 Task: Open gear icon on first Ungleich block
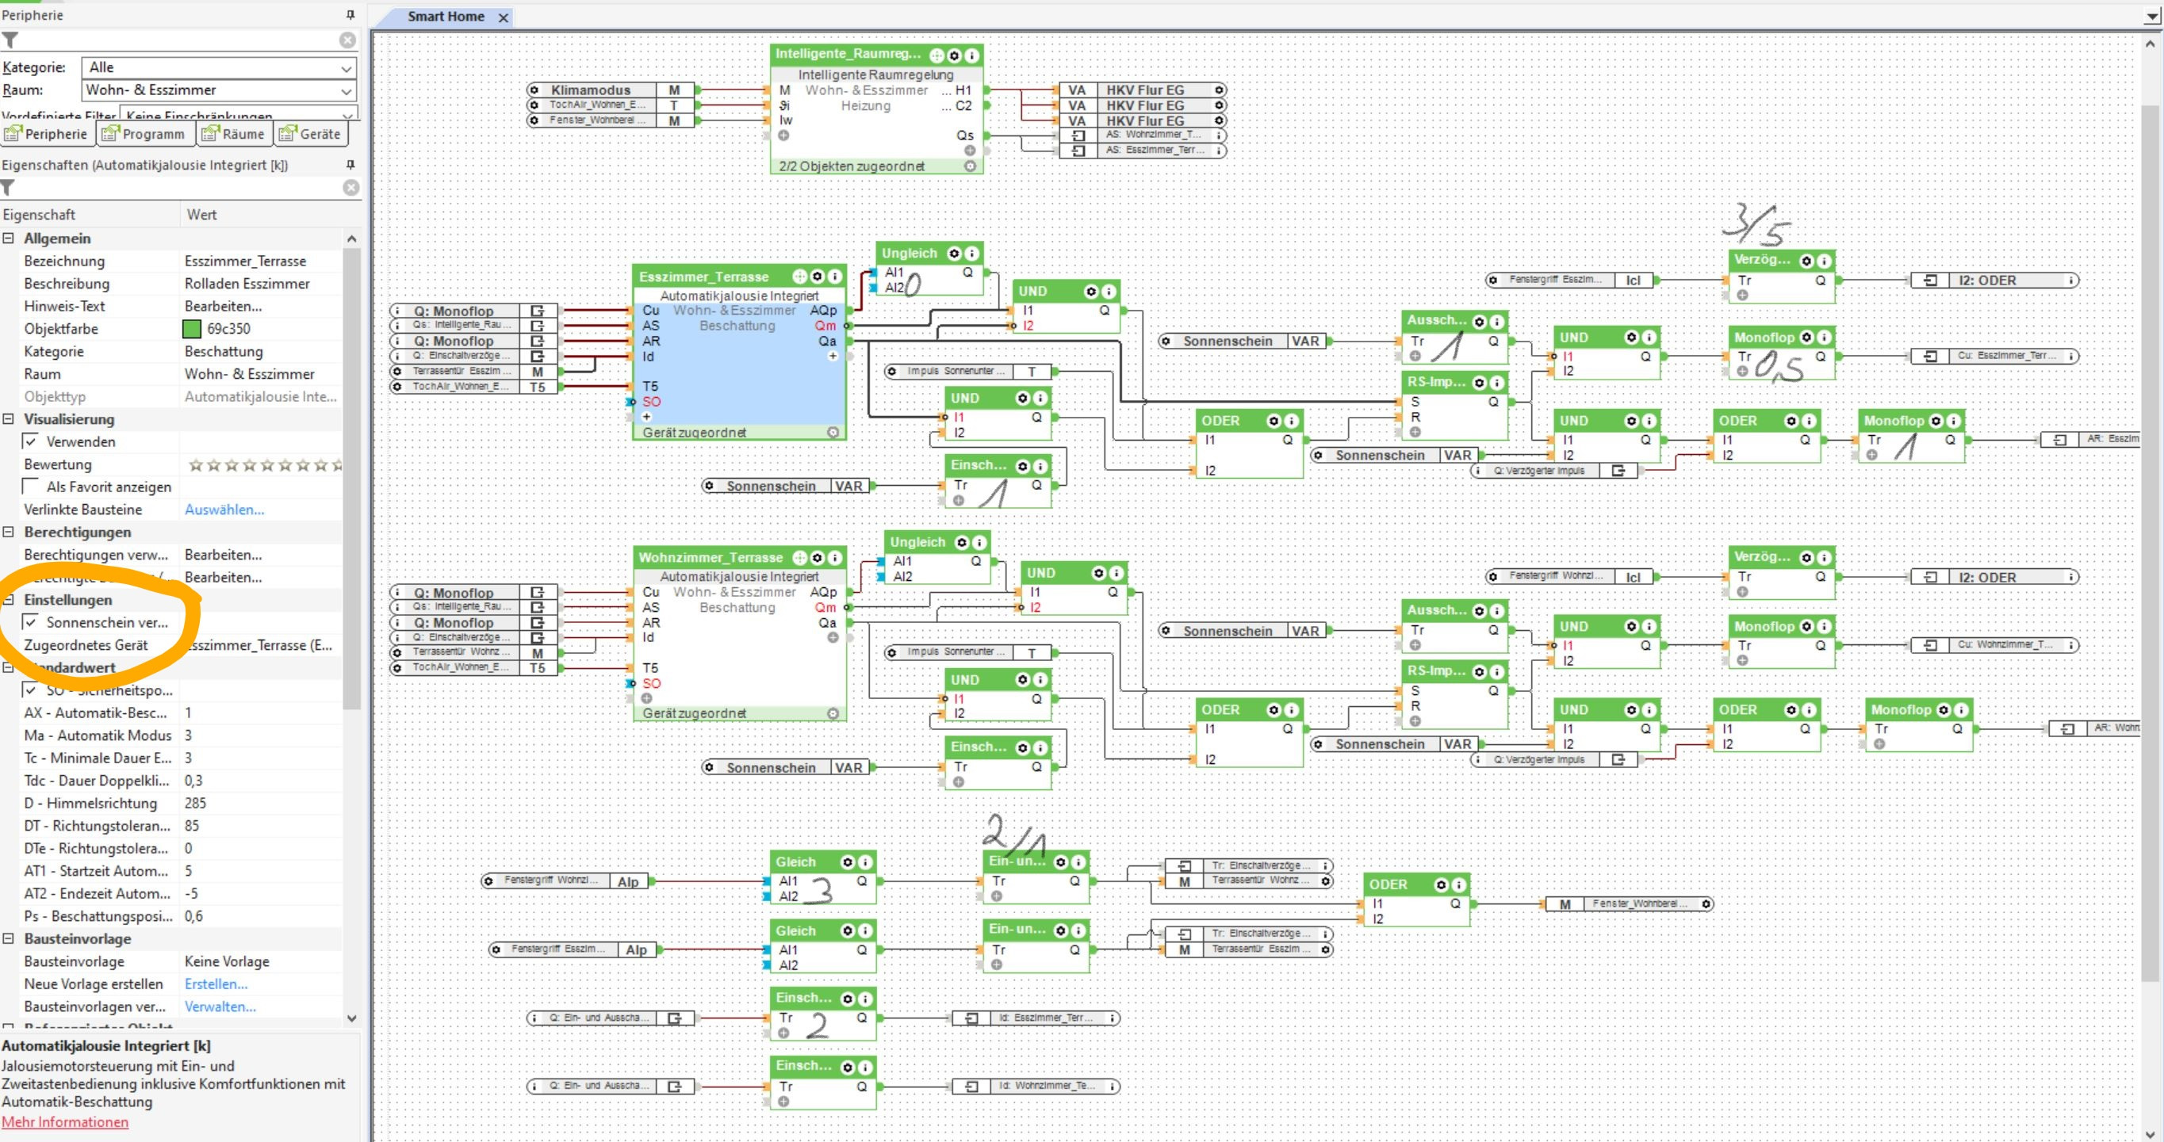(x=954, y=254)
